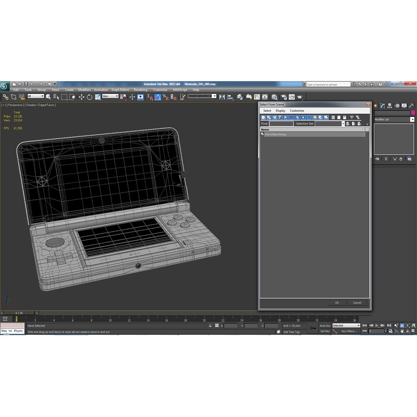Toggle Display Geometry filter in Select From Scene
Image resolution: width=417 pixels, height=417 pixels.
coord(263,117)
